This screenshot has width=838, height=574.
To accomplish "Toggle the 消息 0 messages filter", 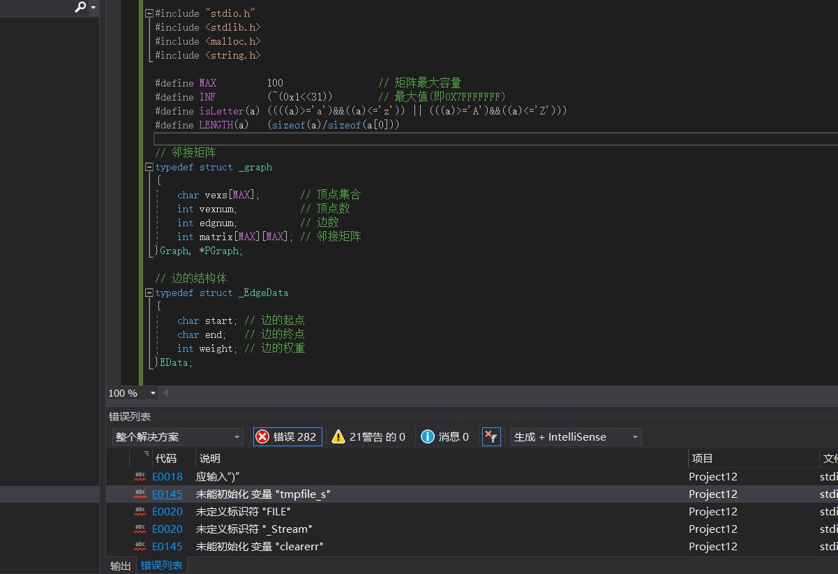I will [x=446, y=437].
